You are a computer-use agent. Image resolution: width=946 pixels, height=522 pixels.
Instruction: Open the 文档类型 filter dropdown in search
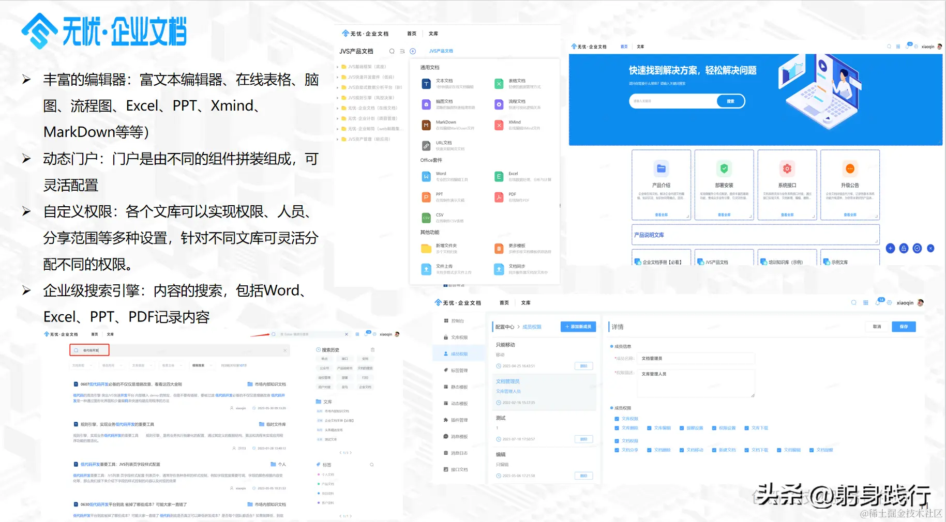82,365
